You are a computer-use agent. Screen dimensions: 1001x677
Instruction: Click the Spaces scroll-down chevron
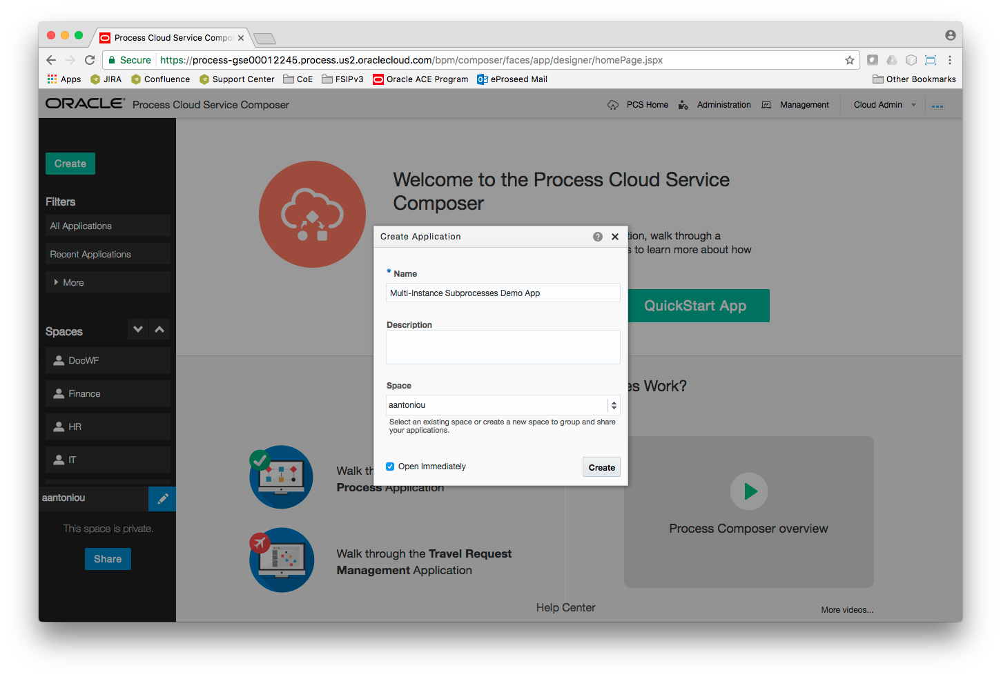click(x=138, y=329)
